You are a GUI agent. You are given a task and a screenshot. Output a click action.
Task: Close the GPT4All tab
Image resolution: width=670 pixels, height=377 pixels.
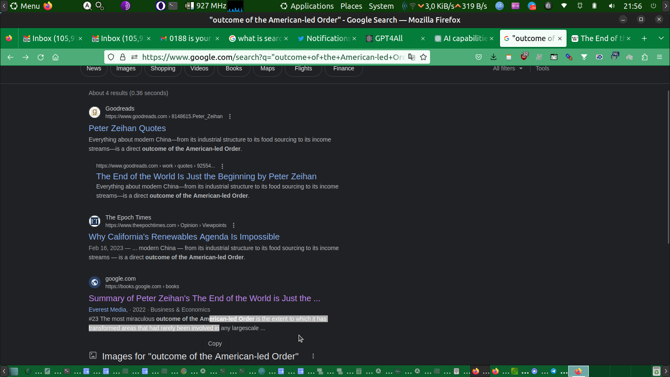423,39
